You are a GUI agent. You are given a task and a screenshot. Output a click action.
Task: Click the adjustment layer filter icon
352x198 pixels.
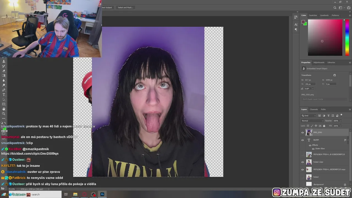(x=324, y=116)
